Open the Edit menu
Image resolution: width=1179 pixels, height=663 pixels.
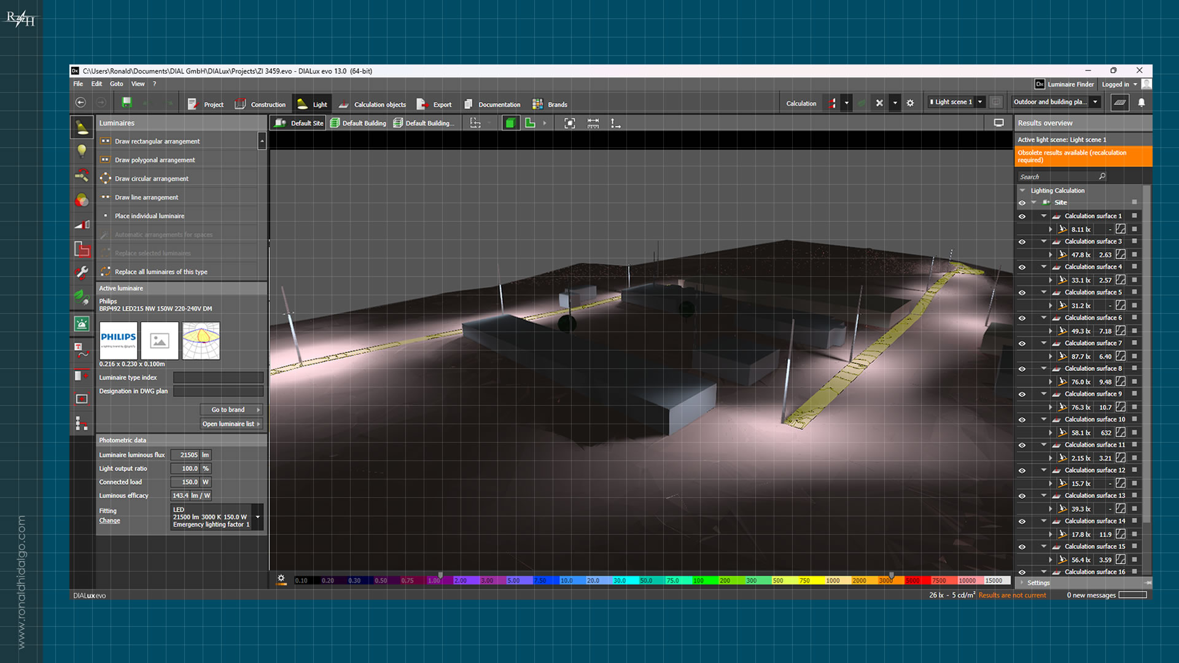[x=96, y=84]
